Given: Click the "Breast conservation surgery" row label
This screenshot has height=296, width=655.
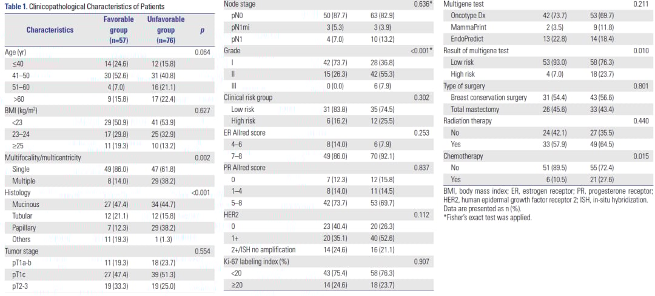Looking at the screenshot, I should [489, 97].
